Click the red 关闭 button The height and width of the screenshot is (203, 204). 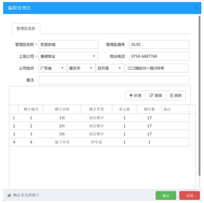click(x=190, y=196)
